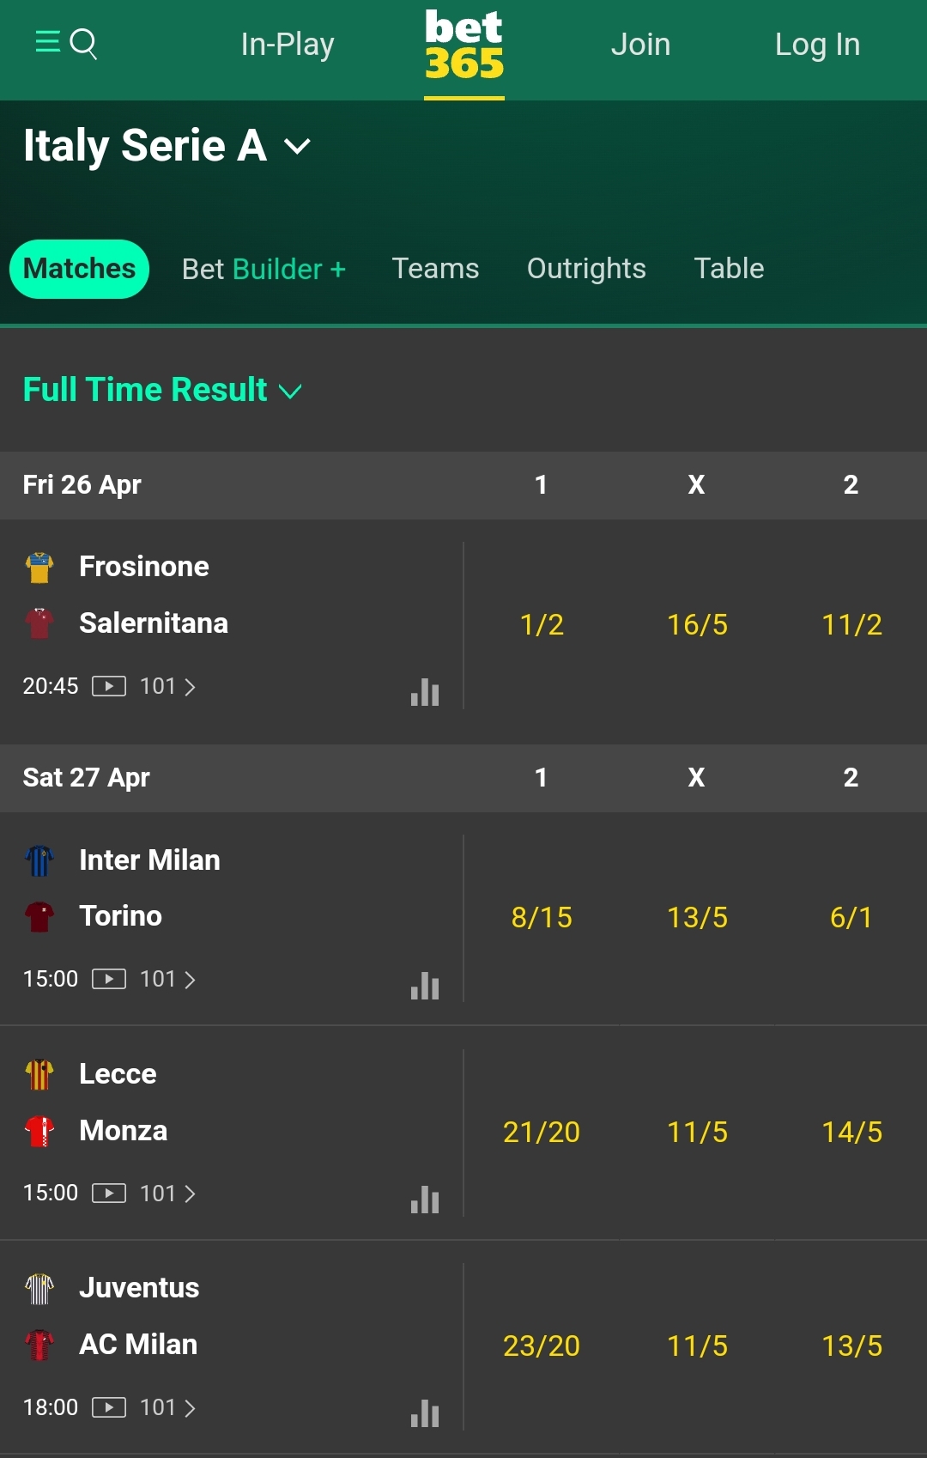This screenshot has width=927, height=1458.
Task: Click the Salernitana jersey icon
Action: click(x=40, y=623)
